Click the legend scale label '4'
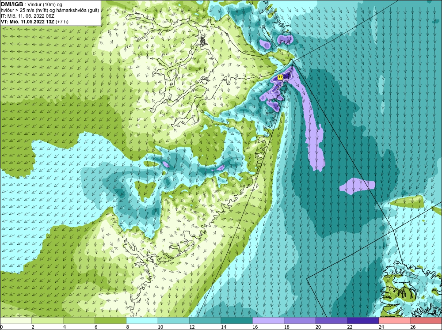 tap(65, 327)
